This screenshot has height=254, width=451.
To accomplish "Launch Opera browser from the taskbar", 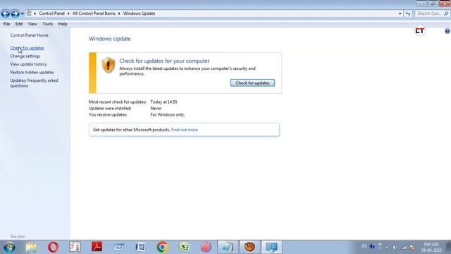I will [x=54, y=247].
